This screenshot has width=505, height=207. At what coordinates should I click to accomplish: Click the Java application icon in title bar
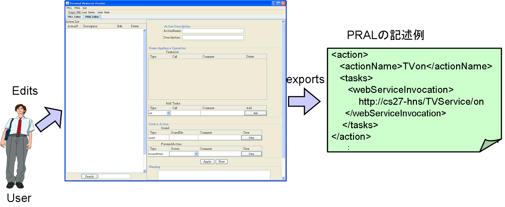[67, 3]
